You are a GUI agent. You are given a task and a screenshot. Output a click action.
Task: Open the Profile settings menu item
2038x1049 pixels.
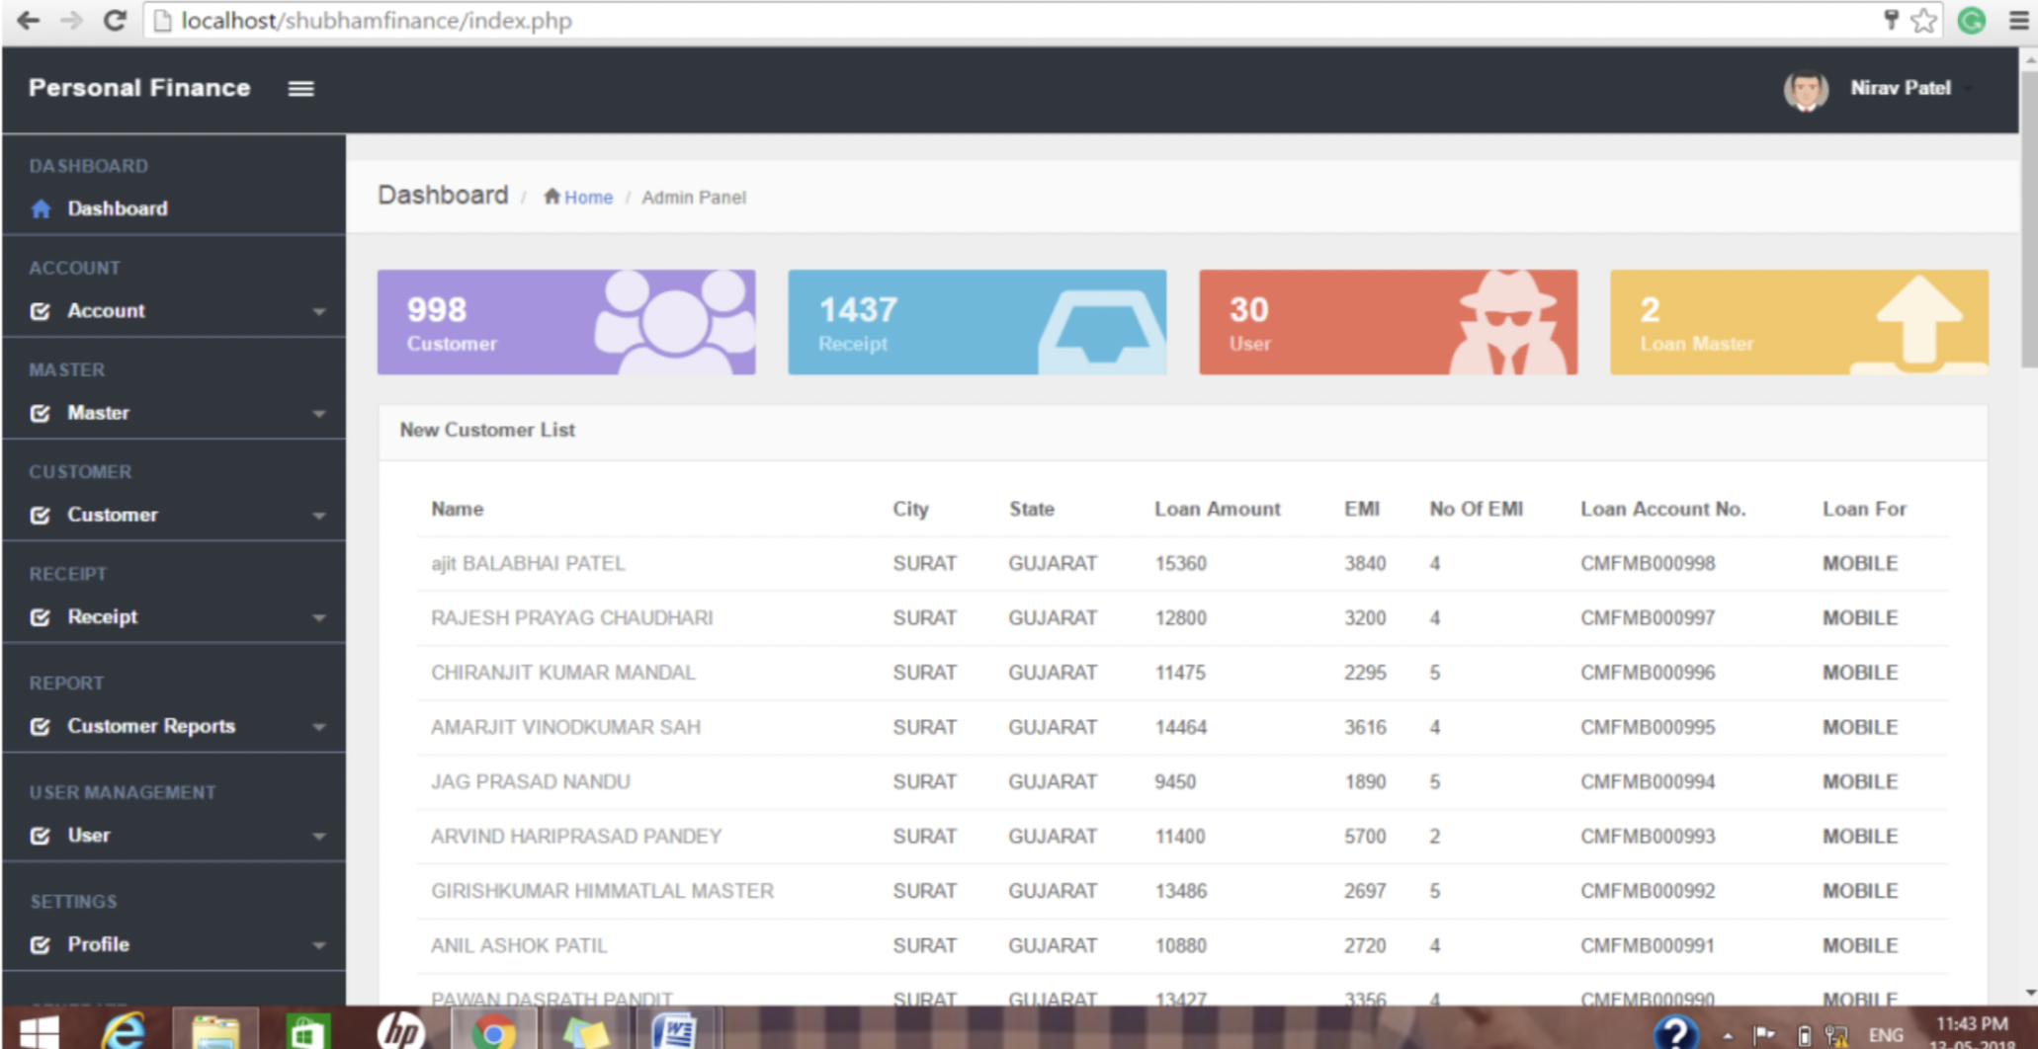coord(99,944)
